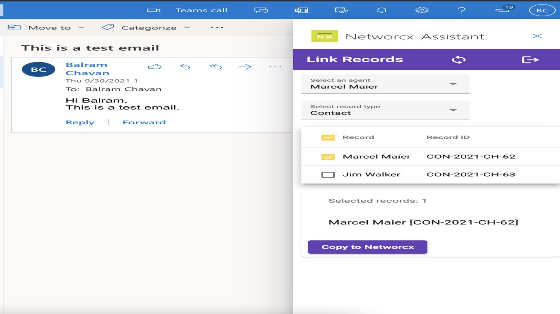Click record ID CON-2021-CH-62
Viewport: 560px width, 314px height.
click(471, 157)
